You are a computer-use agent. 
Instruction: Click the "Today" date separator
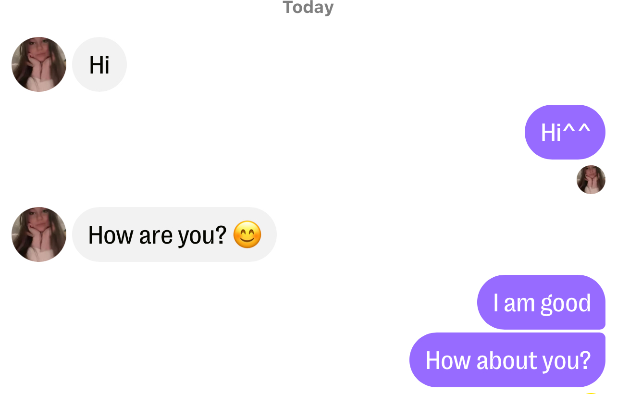[x=308, y=8]
